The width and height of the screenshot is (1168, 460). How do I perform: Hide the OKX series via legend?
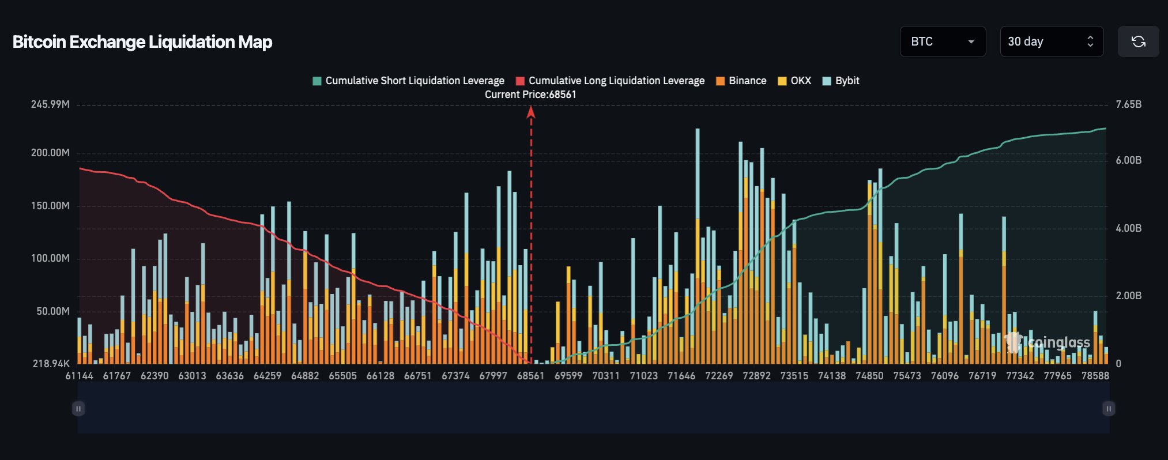[x=801, y=81]
